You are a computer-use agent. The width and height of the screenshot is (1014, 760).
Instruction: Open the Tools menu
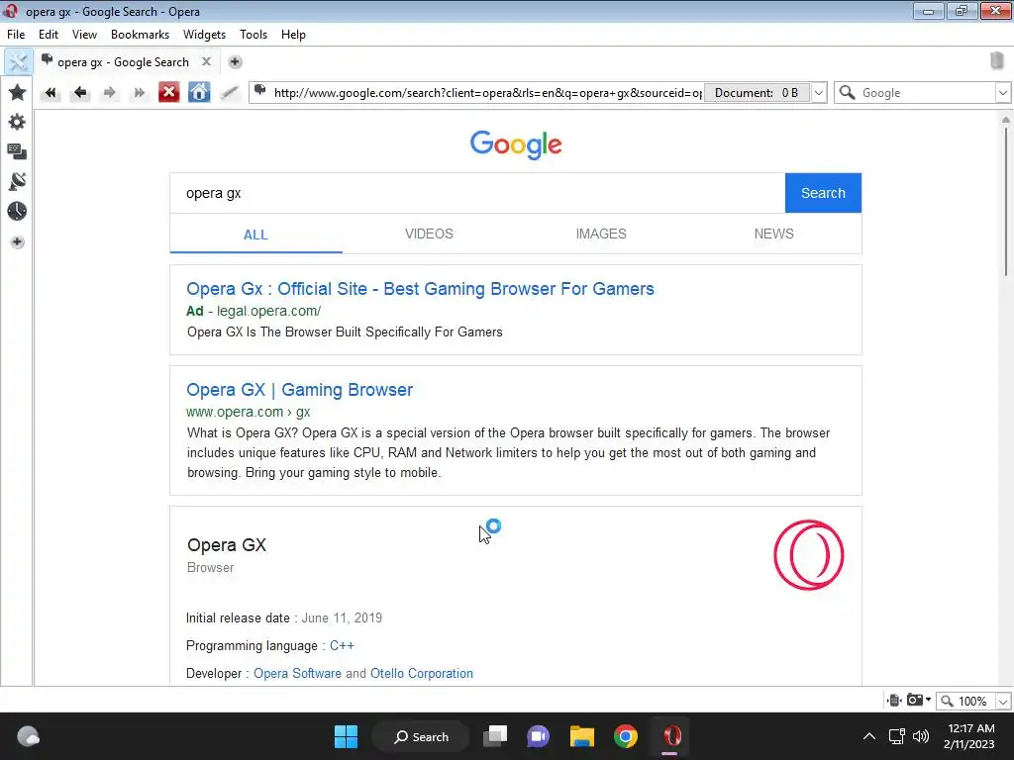253,35
